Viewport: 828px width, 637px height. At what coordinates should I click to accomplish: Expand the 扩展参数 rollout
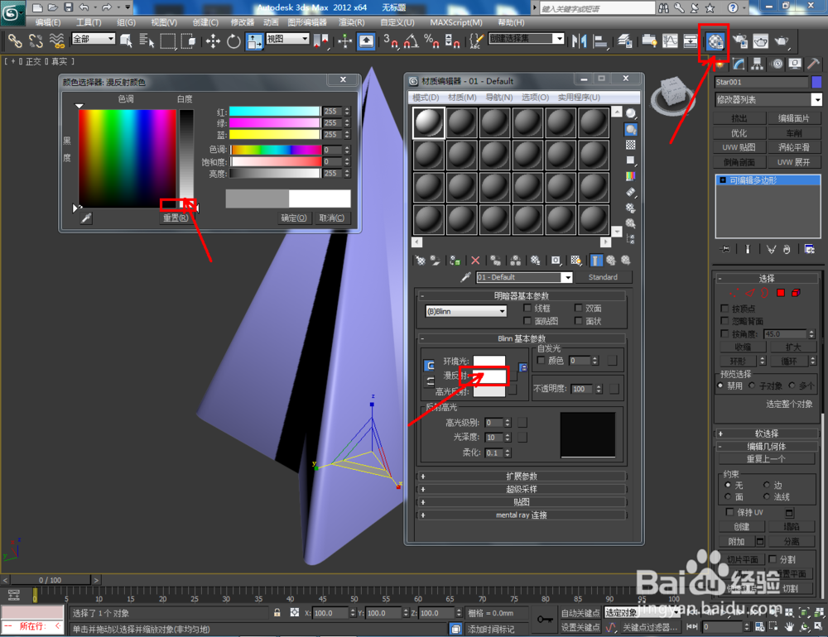(521, 476)
